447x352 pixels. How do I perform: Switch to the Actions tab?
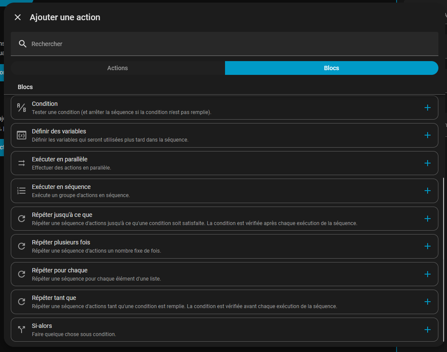pos(118,68)
